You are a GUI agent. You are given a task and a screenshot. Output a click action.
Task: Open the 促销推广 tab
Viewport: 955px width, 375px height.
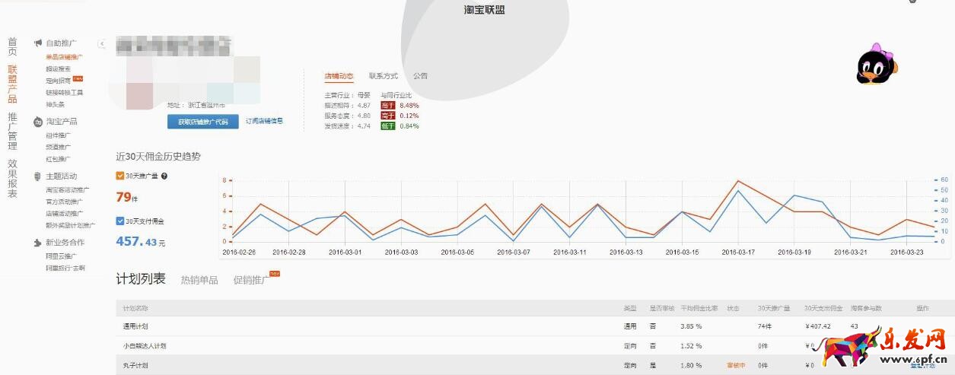[251, 280]
